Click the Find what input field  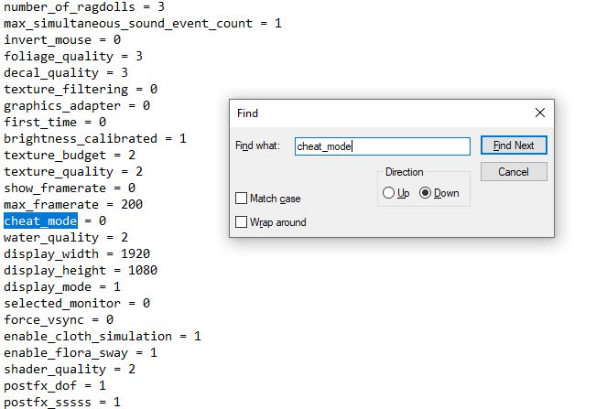pos(383,146)
